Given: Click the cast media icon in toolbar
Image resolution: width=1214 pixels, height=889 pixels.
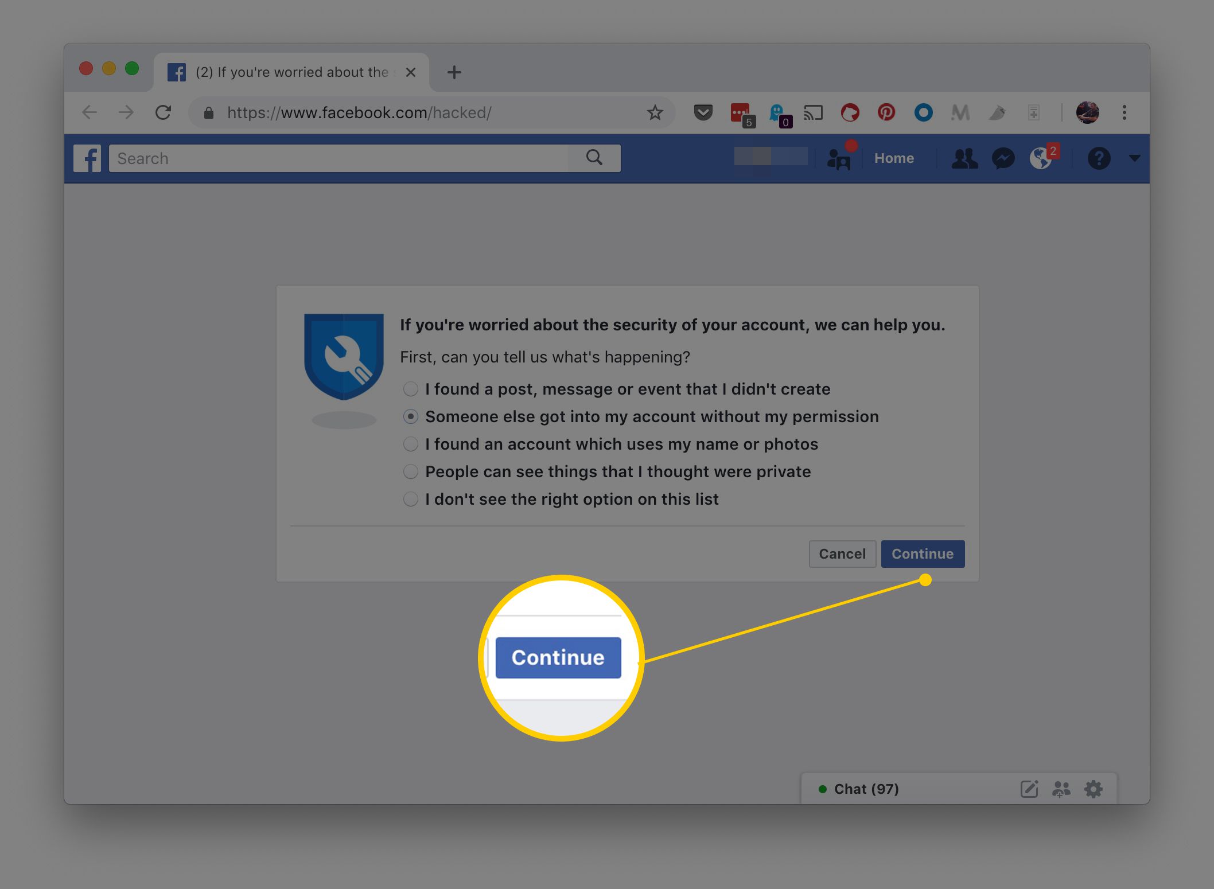Looking at the screenshot, I should point(814,112).
